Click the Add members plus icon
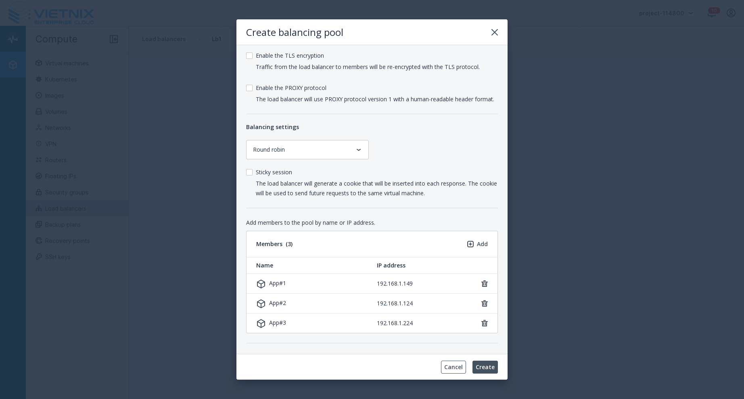This screenshot has width=744, height=399. point(470,244)
